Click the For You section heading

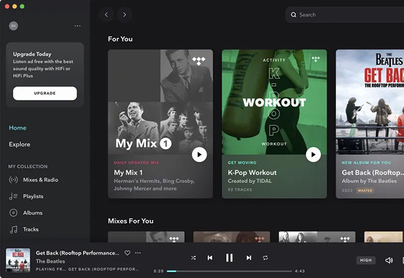121,39
